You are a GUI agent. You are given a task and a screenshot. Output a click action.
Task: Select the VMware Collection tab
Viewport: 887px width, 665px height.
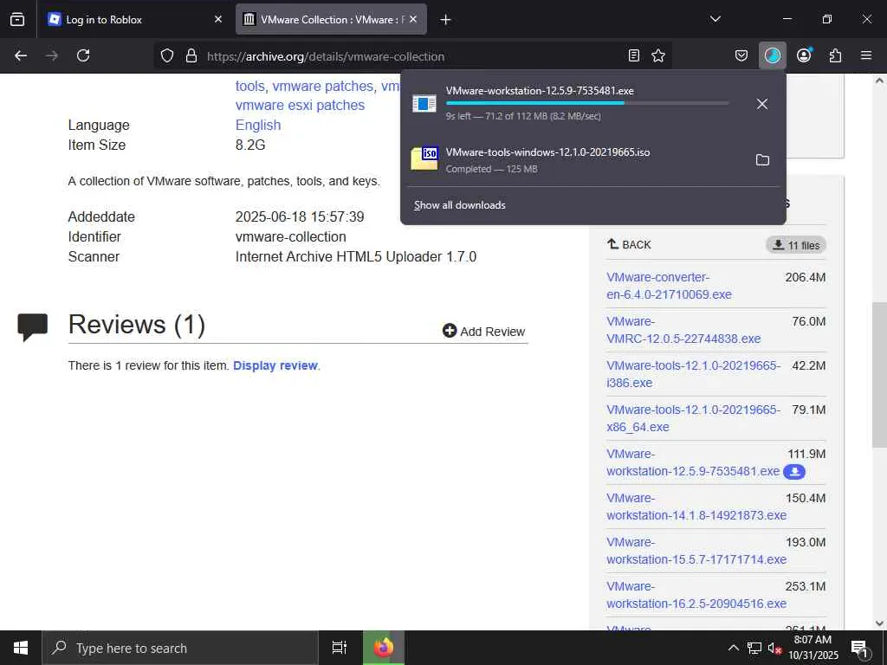(331, 19)
